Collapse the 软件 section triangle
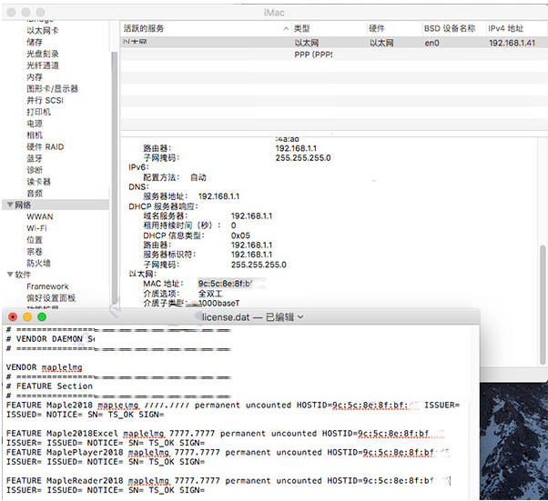Image resolution: width=548 pixels, height=501 pixels. click(x=10, y=275)
